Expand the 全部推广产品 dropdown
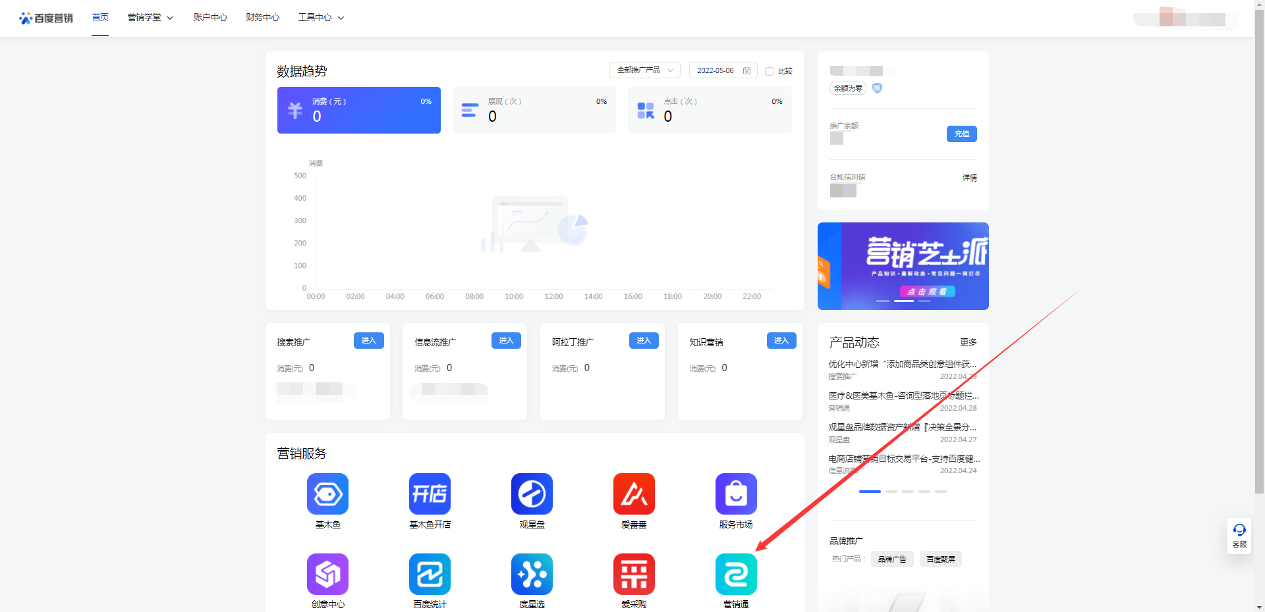This screenshot has width=1265, height=612. 644,70
